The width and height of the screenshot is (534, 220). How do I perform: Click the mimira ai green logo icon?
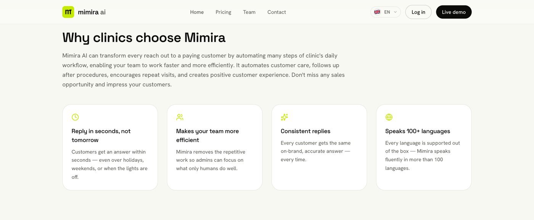[x=68, y=12]
